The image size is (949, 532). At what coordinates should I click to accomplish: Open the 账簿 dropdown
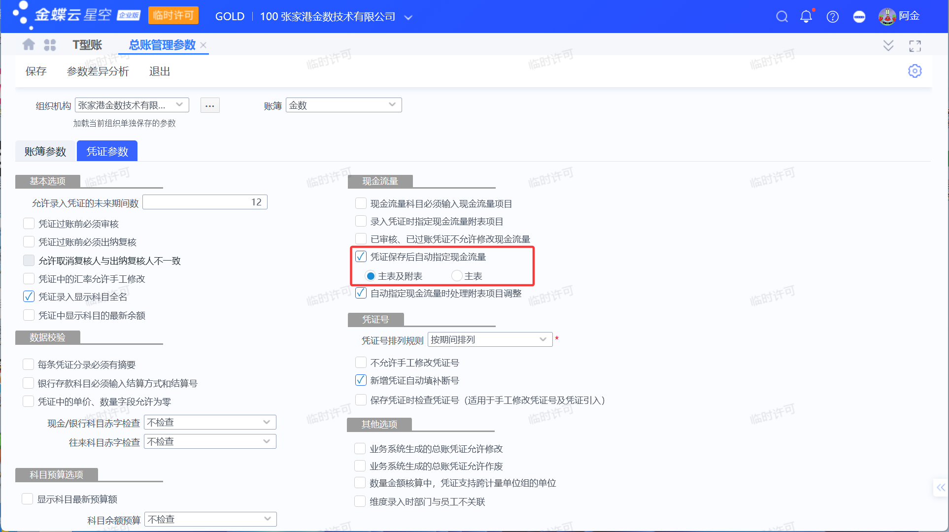point(343,105)
